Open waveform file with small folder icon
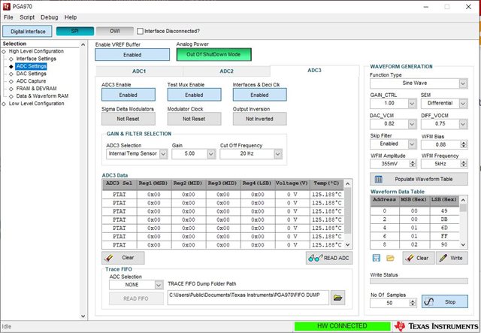The height and width of the screenshot is (333, 481). 390,258
